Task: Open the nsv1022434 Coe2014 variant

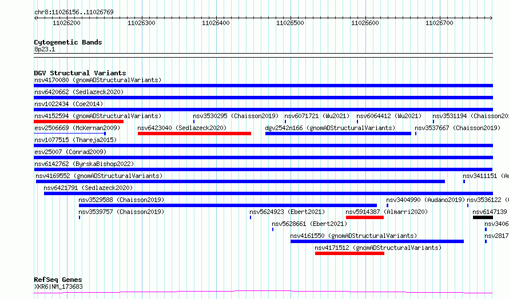Action: coord(69,104)
